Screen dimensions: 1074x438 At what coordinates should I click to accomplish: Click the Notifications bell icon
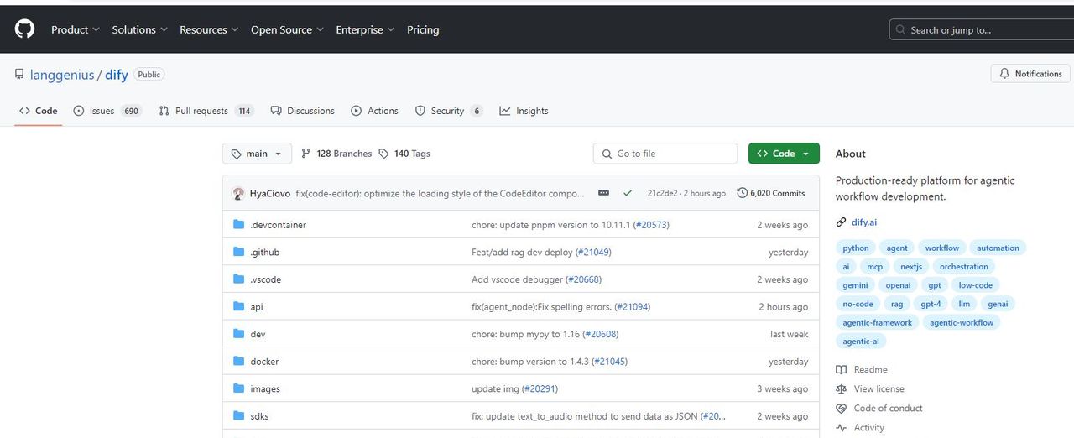pyautogui.click(x=1004, y=74)
